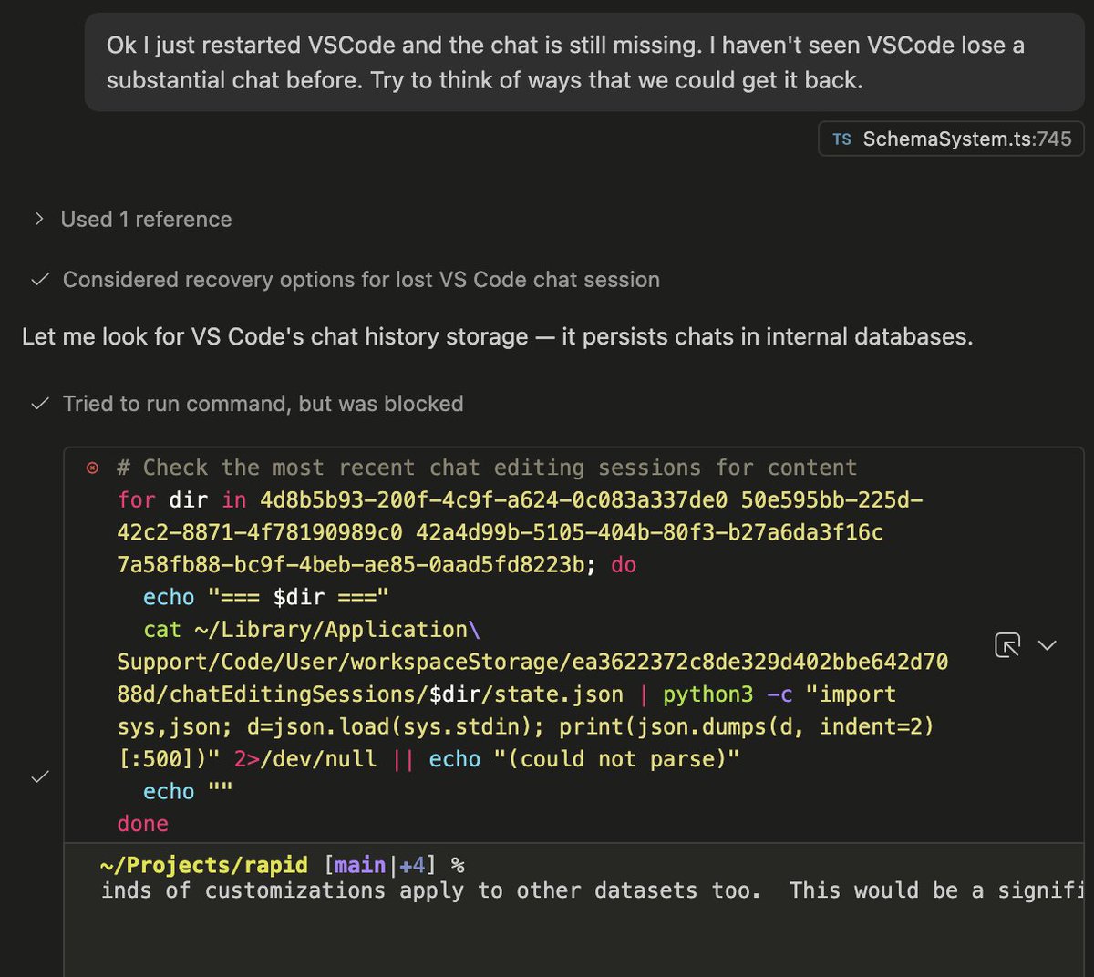
Task: Click comment "# Check the most recent chat editing sessions"
Action: [x=487, y=468]
